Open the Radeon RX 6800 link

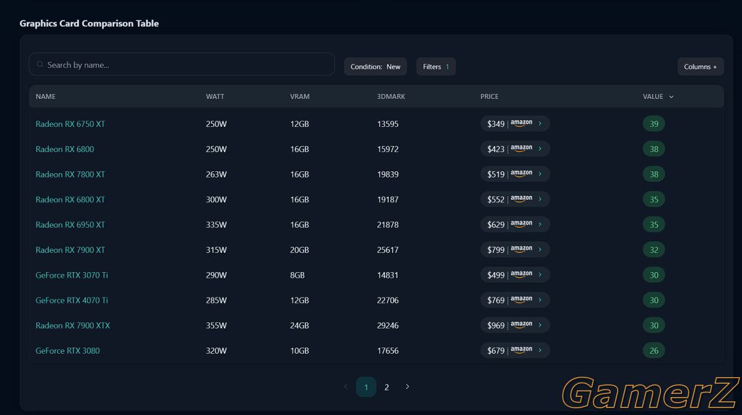pyautogui.click(x=65, y=149)
